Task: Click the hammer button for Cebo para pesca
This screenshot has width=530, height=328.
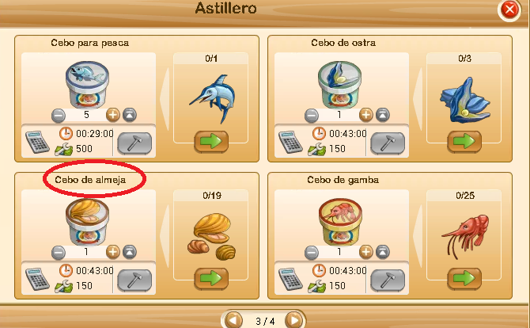Action: 134,143
